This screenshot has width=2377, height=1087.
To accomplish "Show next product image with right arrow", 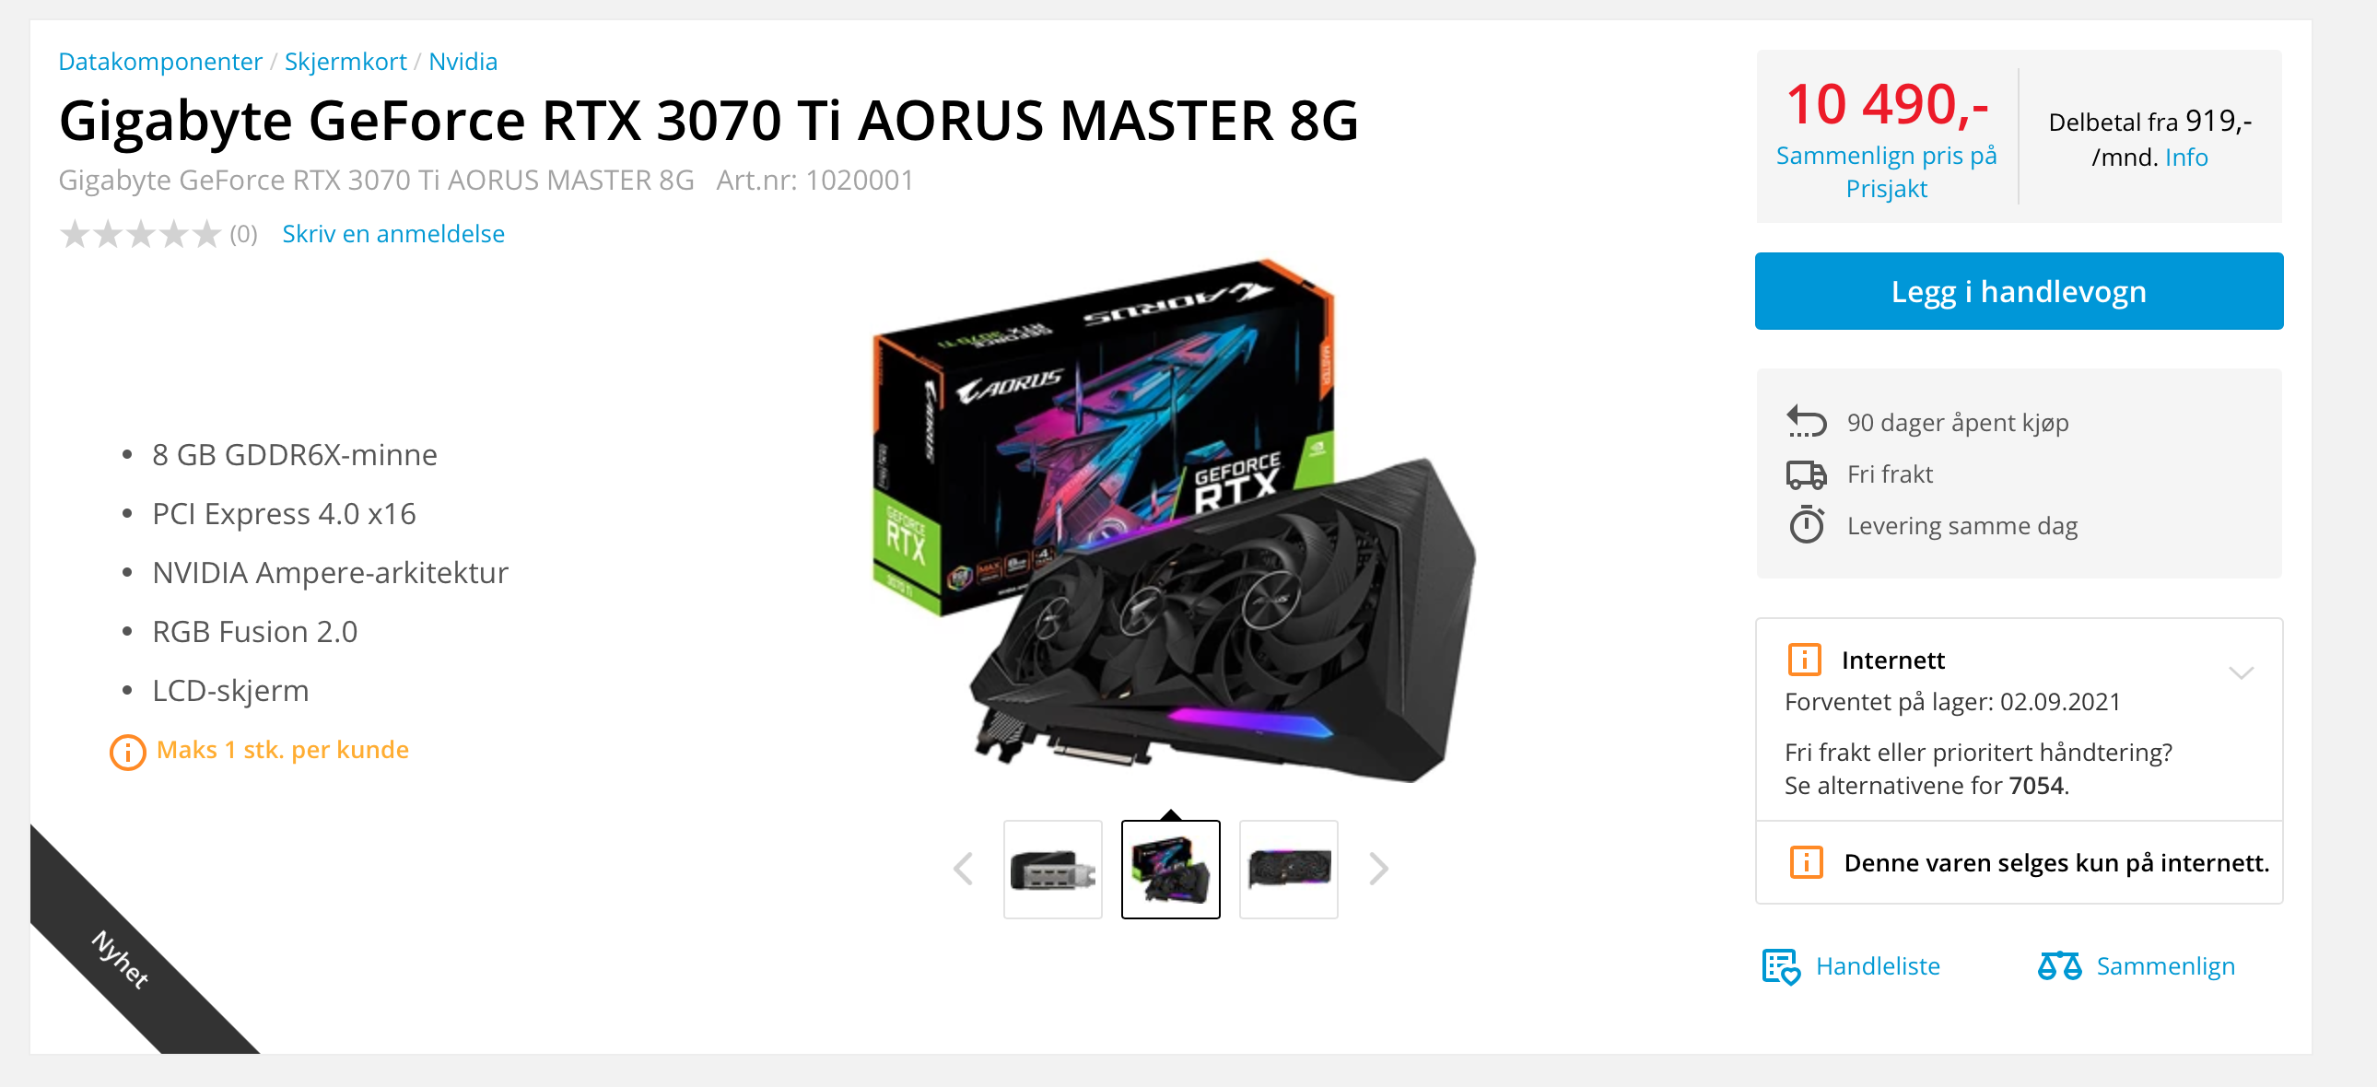I will [x=1377, y=870].
